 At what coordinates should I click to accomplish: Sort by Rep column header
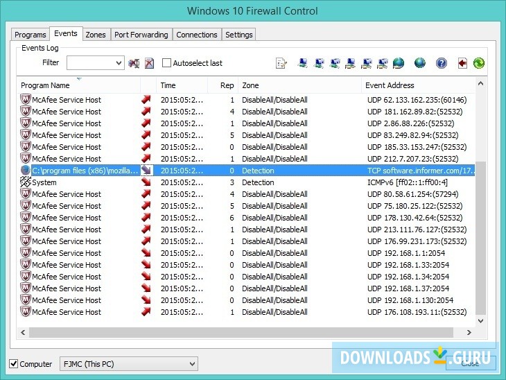point(223,85)
